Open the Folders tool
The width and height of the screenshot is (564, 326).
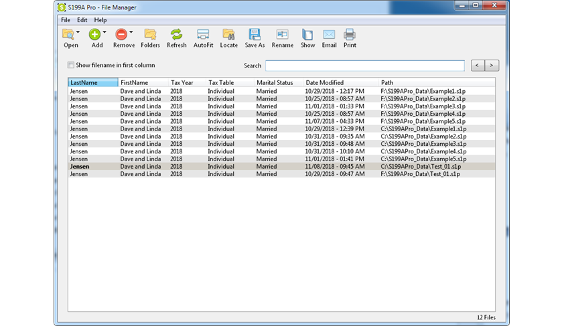pos(150,38)
